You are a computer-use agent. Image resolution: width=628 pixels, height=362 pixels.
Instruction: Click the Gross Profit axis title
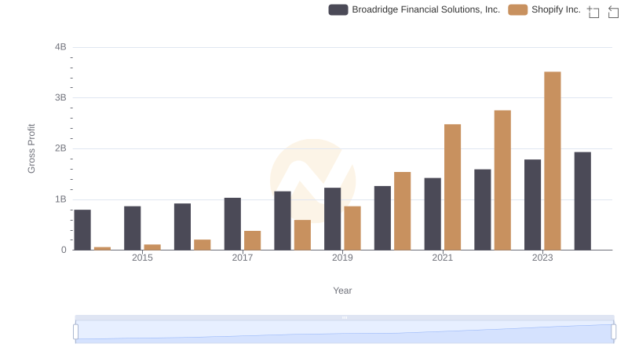31,148
